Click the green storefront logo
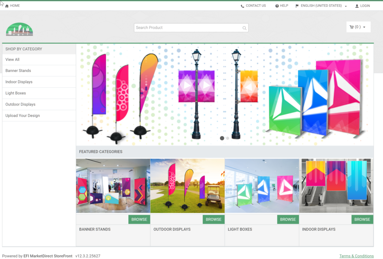The height and width of the screenshot is (259, 383). pyautogui.click(x=19, y=29)
